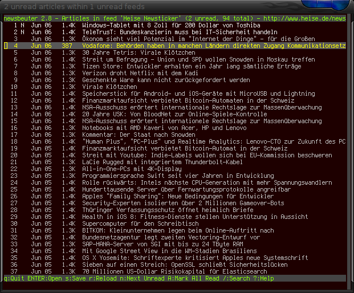This screenshot has width=354, height=293.
Task: Click the '387' size value of article 4
Action: pos(67,46)
